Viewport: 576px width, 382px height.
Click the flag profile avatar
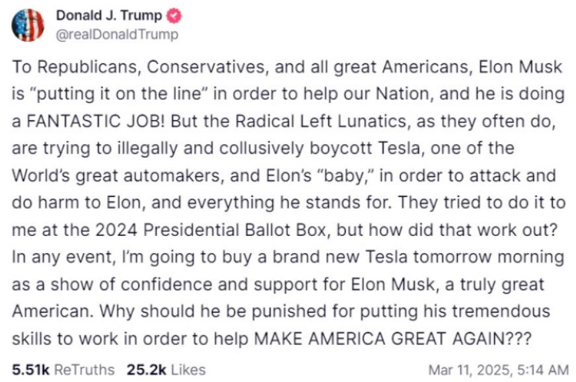(28, 25)
